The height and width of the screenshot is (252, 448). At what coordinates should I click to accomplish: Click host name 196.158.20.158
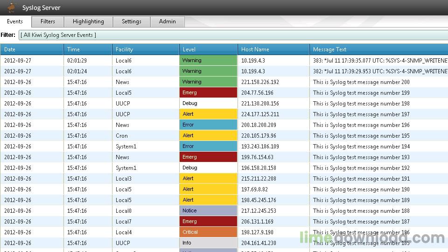259,168
